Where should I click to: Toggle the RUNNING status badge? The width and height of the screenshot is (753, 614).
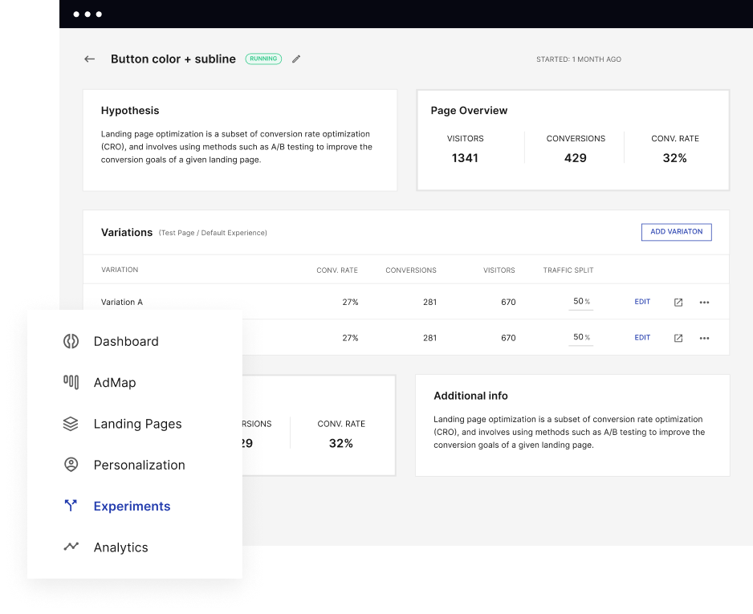263,59
